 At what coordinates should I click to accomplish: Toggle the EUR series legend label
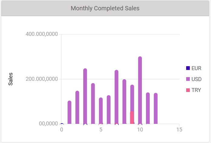pyautogui.click(x=196, y=68)
